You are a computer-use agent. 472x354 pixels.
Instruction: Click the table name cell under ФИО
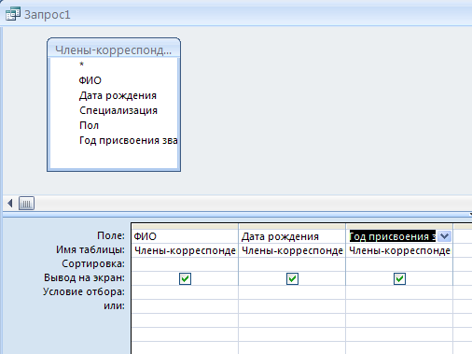point(185,250)
